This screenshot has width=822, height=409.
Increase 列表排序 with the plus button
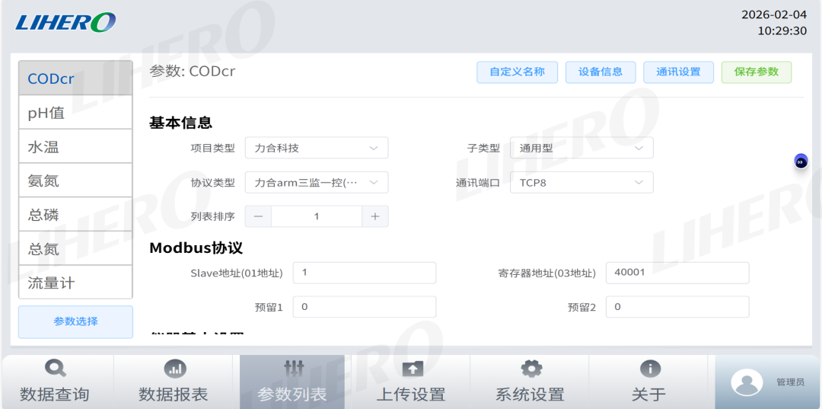coord(374,216)
